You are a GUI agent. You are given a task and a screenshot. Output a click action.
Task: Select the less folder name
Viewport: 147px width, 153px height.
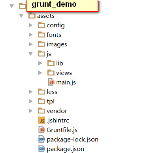[52, 92]
